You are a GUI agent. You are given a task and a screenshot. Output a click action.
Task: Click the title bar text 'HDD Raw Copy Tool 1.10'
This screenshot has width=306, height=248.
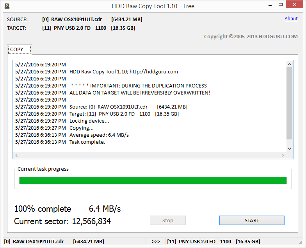(144, 6)
